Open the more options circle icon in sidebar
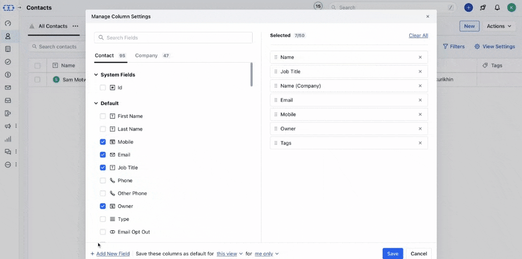 pos(8,165)
